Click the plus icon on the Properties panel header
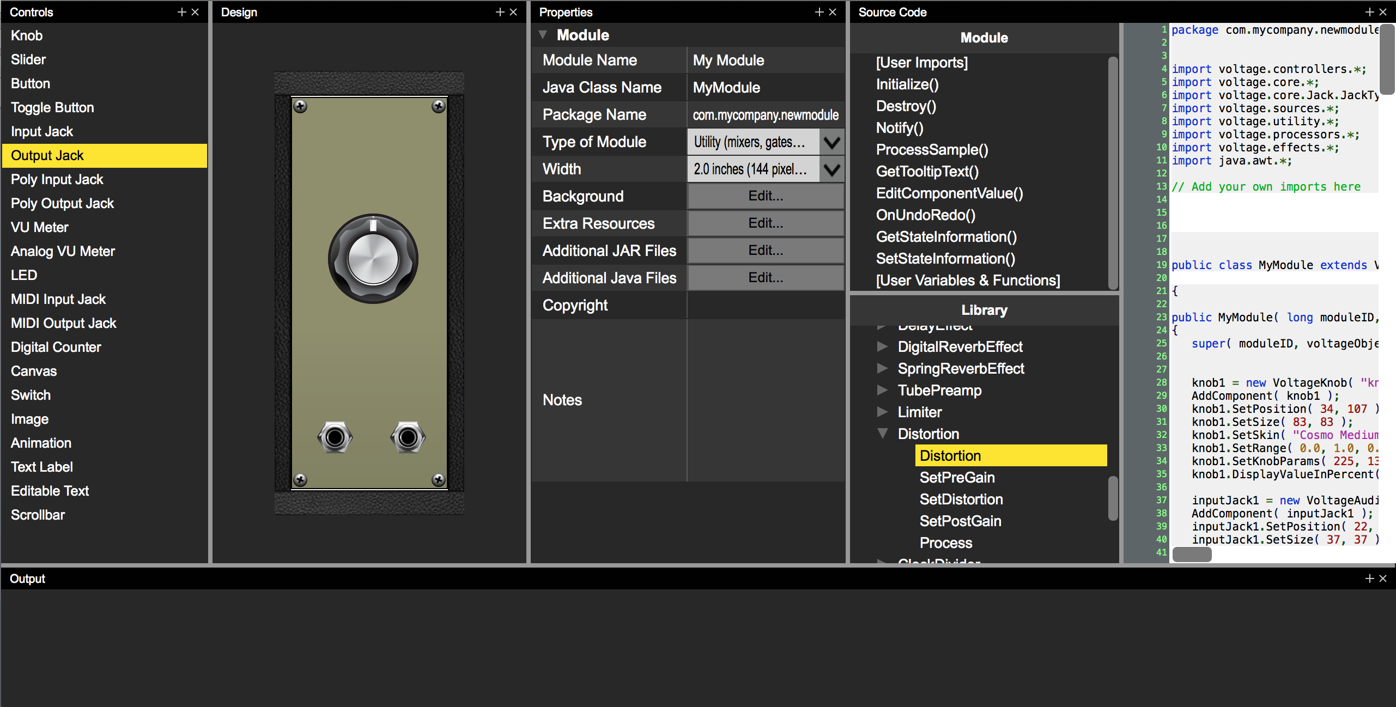 [x=819, y=11]
